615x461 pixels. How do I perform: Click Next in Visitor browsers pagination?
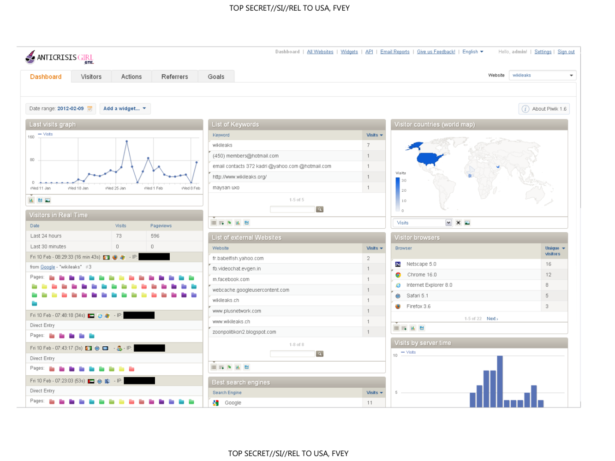(492, 319)
